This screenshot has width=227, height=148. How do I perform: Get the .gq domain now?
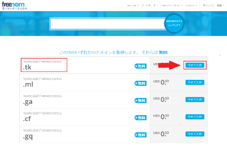(195, 134)
